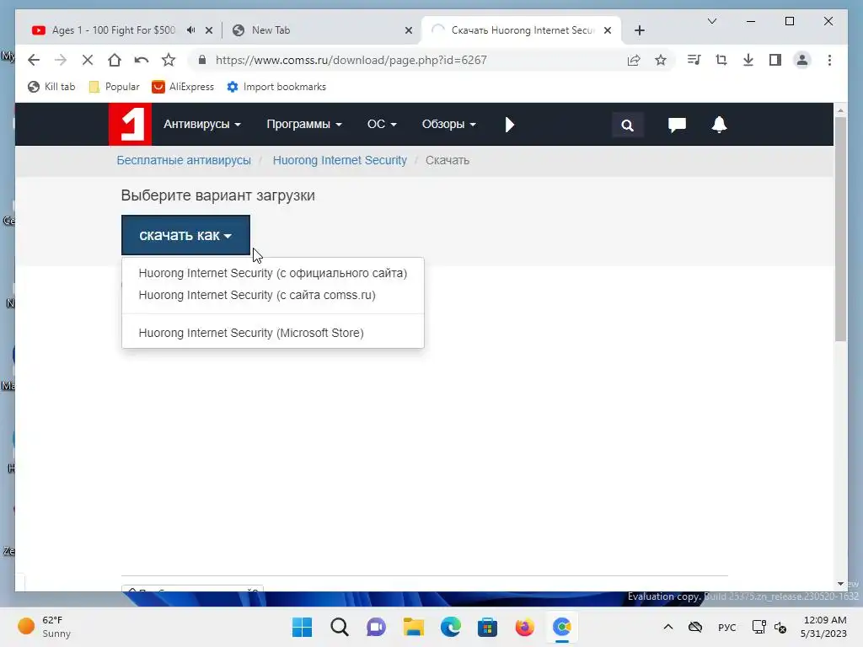Click the star icon left of address bar
The image size is (863, 647).
(x=169, y=60)
